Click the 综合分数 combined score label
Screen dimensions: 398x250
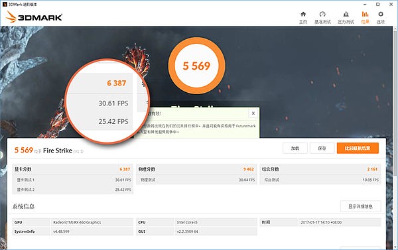(271, 169)
